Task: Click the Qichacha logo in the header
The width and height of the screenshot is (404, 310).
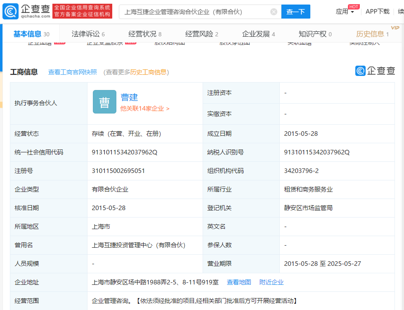Action: 26,11
